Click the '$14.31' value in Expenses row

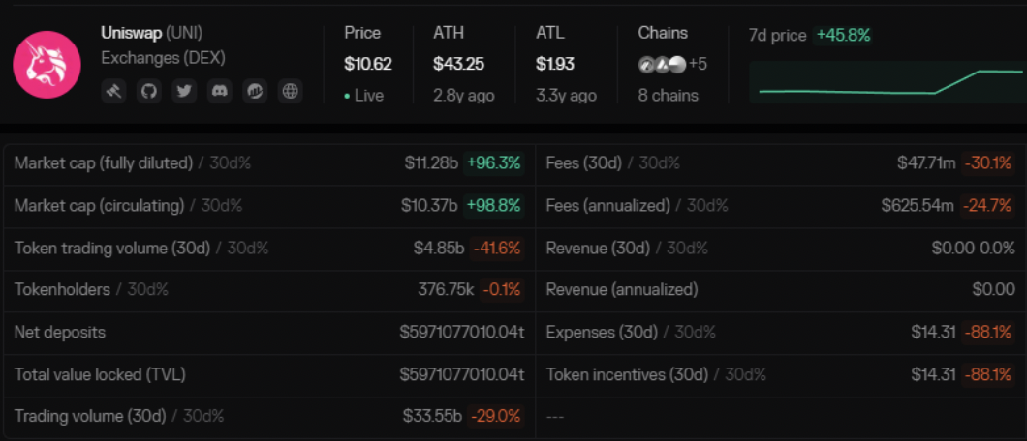click(x=933, y=332)
